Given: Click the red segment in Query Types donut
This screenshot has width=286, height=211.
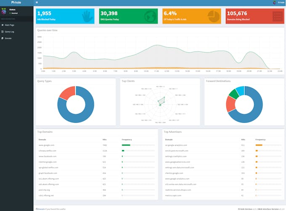Looking at the screenshot, I should (69, 92).
